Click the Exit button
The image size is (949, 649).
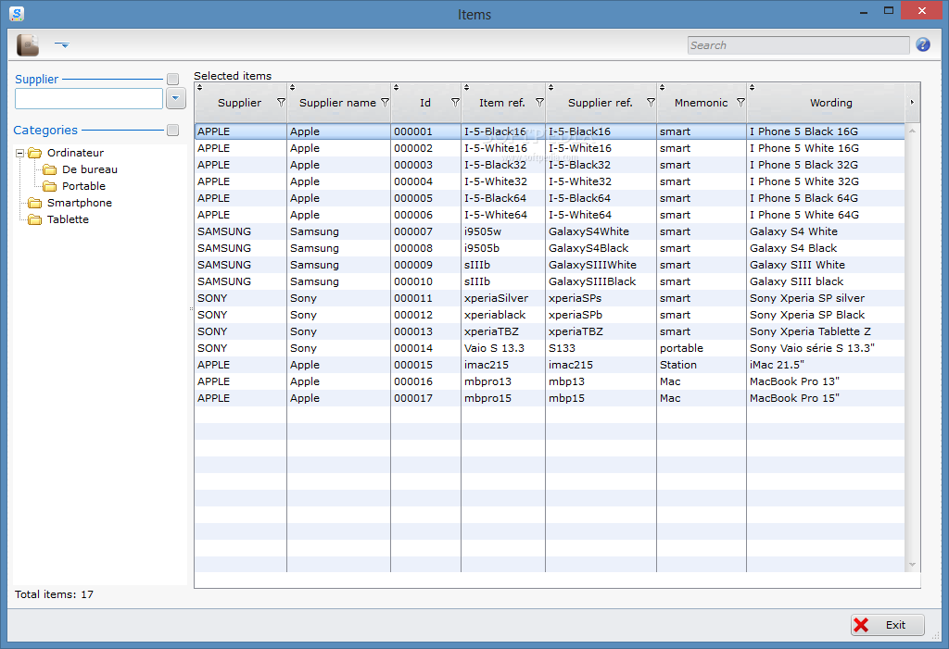[x=887, y=625]
